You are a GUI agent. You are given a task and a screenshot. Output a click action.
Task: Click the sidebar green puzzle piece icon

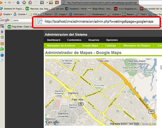click(x=2, y=49)
